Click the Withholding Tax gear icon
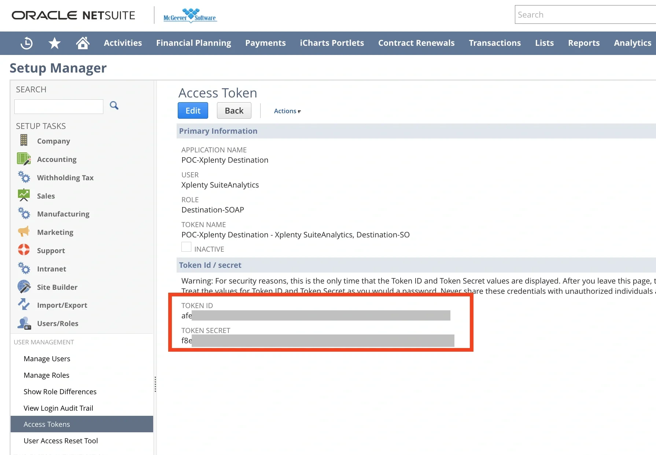 (23, 177)
